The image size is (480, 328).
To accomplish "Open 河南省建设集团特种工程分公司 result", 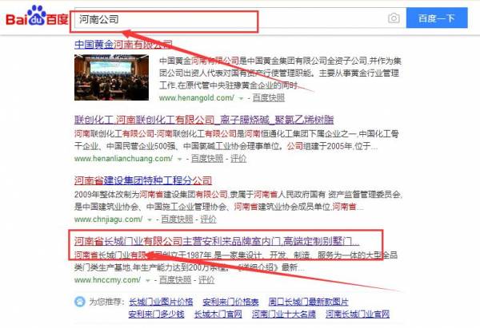I will pos(142,180).
